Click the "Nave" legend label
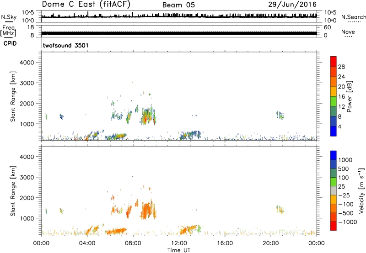366x253 pixels. coord(348,32)
